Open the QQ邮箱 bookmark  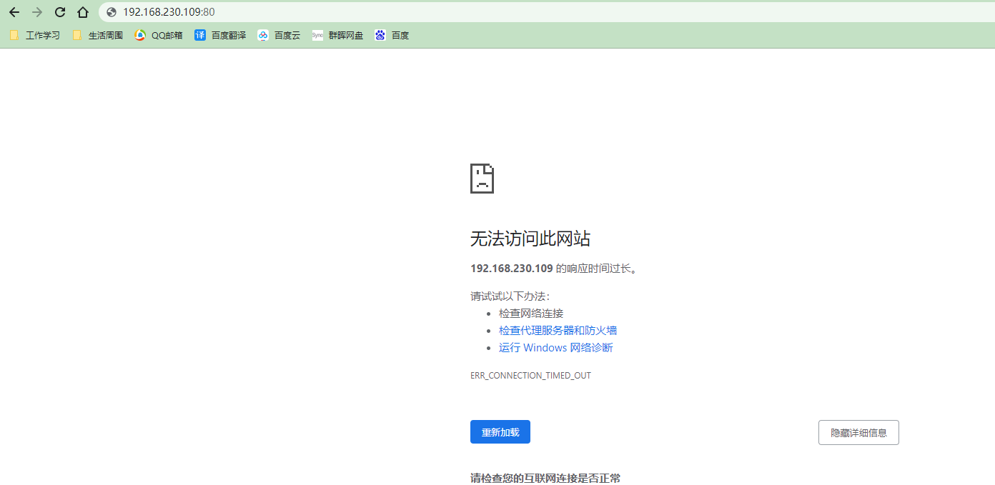pos(159,35)
